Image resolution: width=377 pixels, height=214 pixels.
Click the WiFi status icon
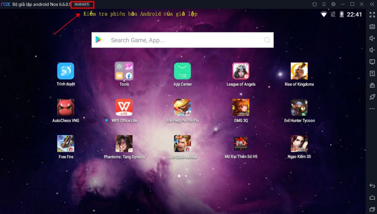[x=324, y=14]
